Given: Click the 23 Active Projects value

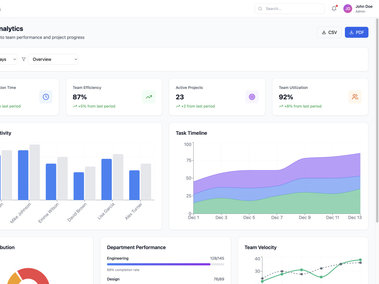Looking at the screenshot, I should (x=180, y=97).
